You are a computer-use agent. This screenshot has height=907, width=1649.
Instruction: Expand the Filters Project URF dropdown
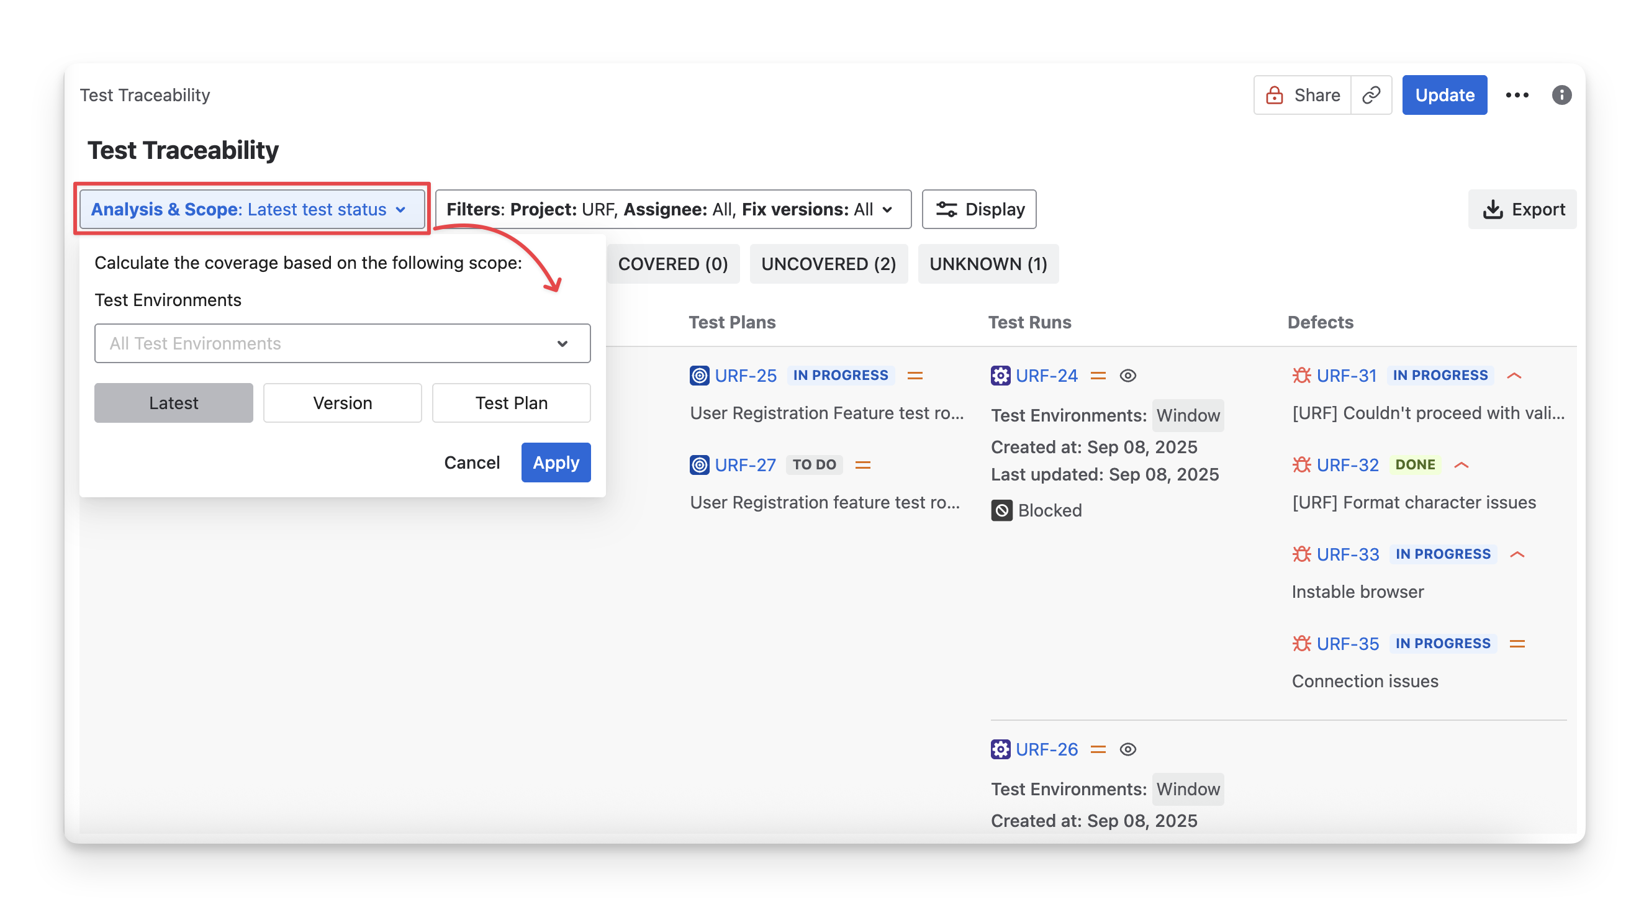coord(673,209)
